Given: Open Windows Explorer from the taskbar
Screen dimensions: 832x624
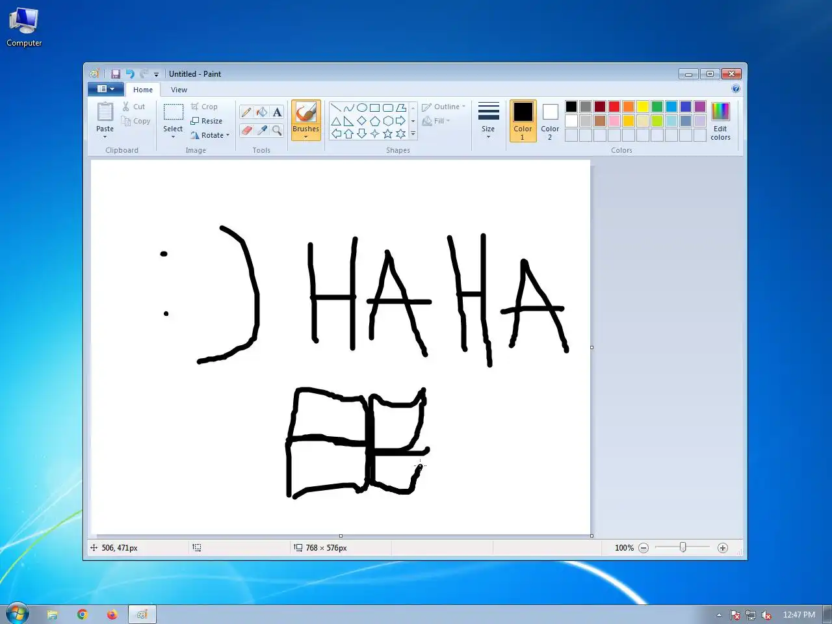Looking at the screenshot, I should pyautogui.click(x=53, y=614).
